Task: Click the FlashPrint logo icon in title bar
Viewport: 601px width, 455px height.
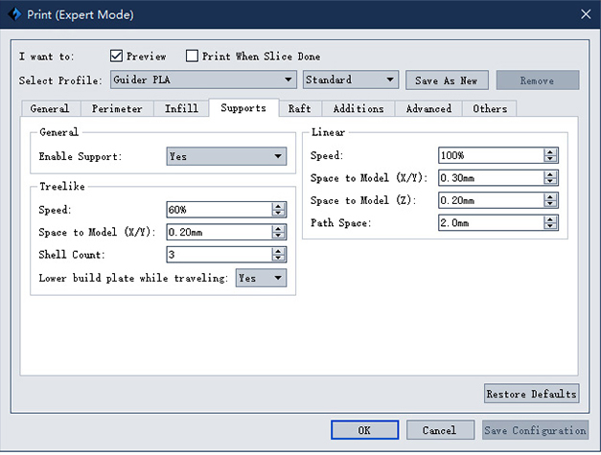Action: coord(14,14)
